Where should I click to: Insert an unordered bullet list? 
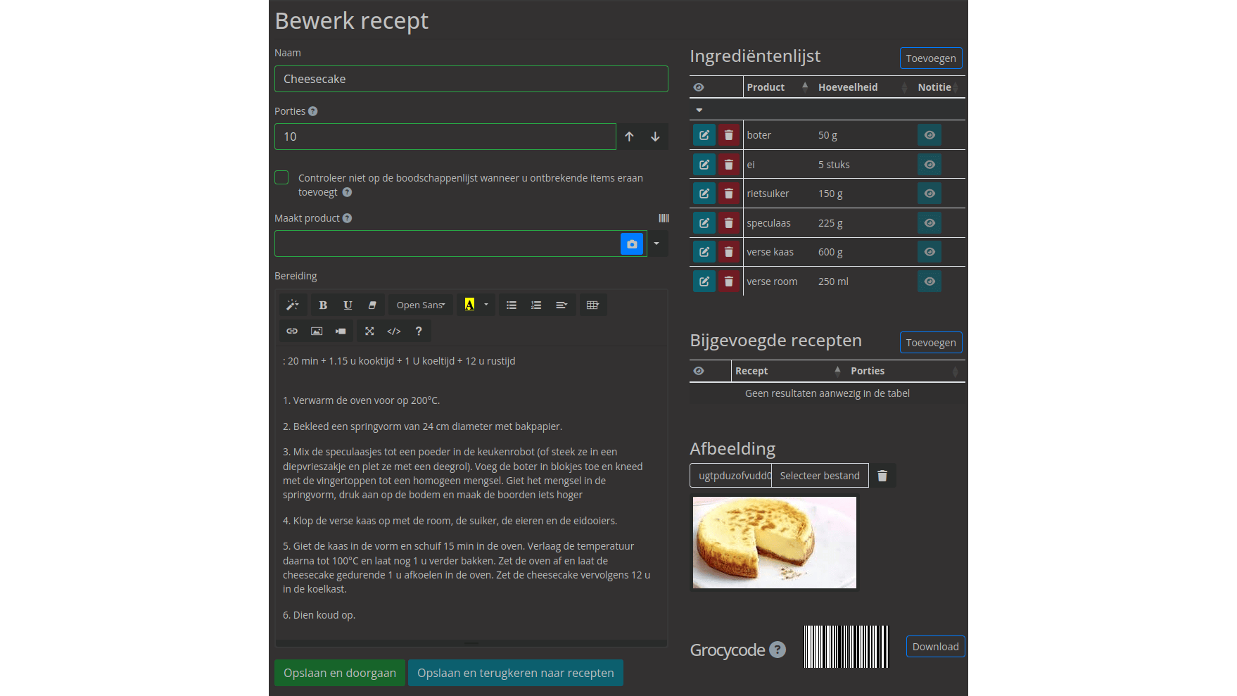click(x=512, y=305)
